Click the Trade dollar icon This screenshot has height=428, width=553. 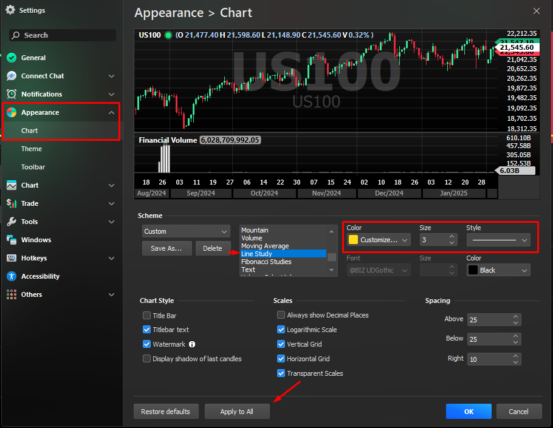[x=12, y=203]
